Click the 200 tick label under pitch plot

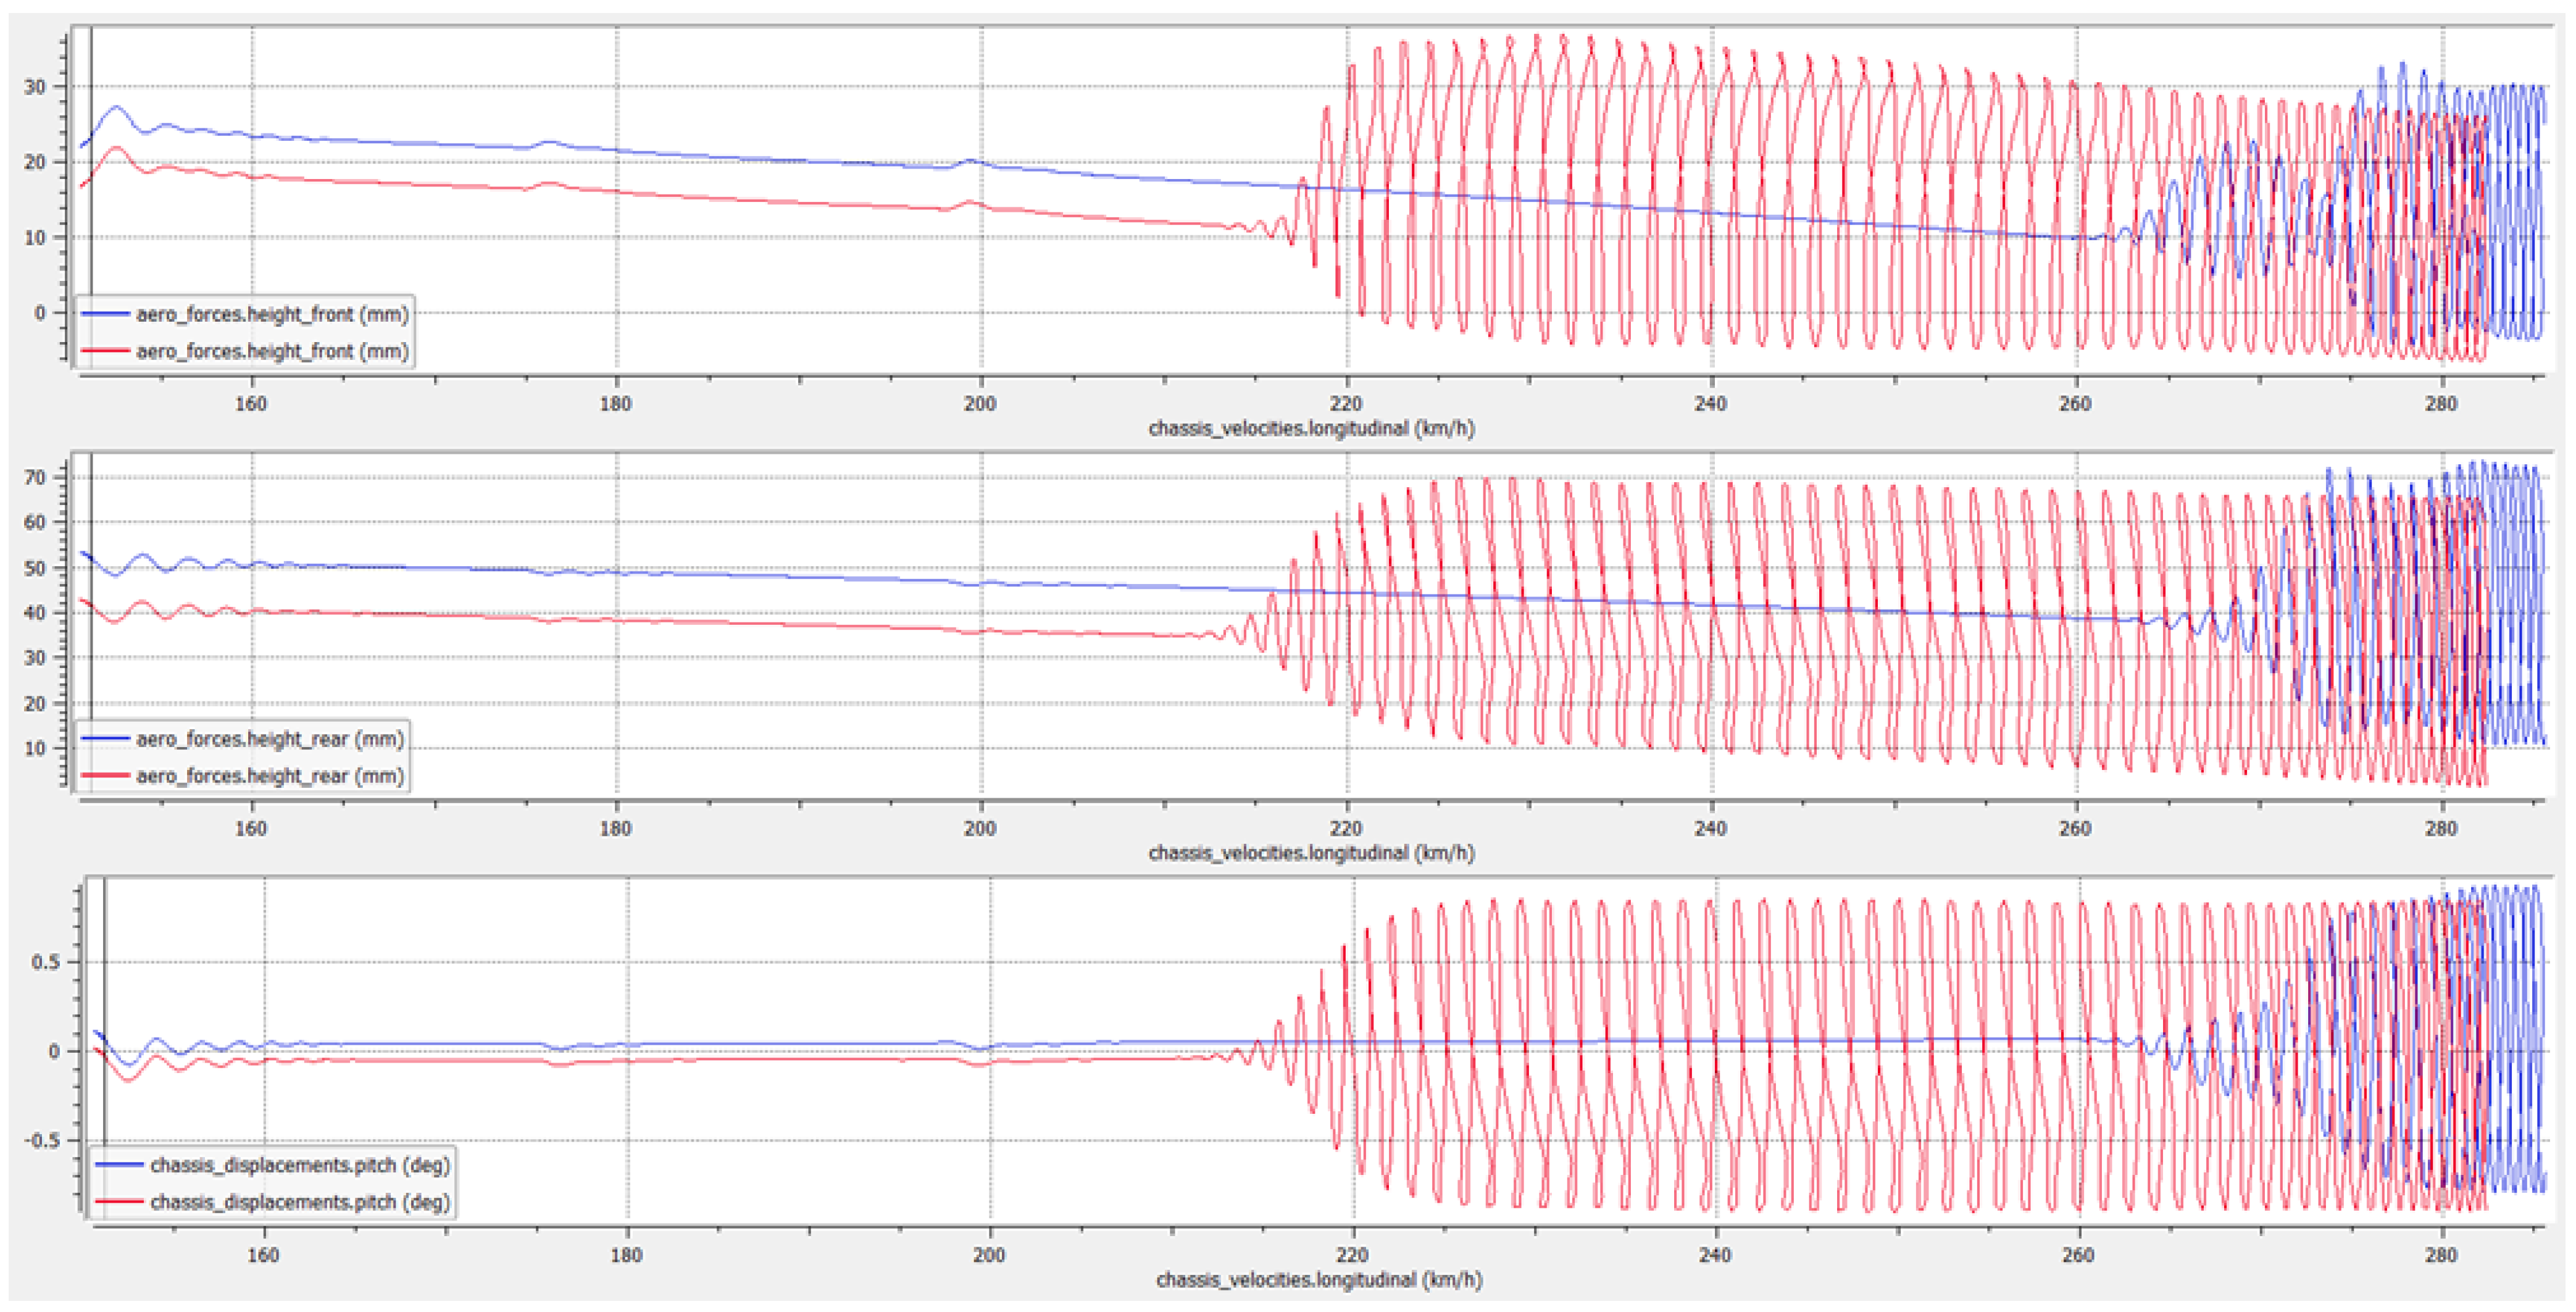point(989,1256)
